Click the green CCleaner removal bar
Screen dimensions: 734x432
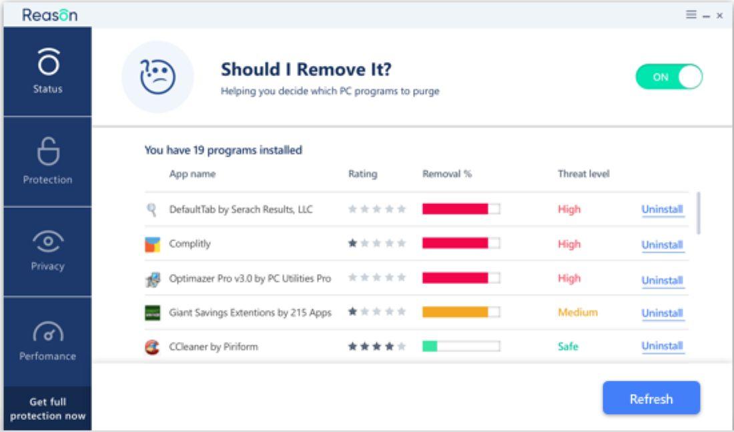pyautogui.click(x=461, y=346)
